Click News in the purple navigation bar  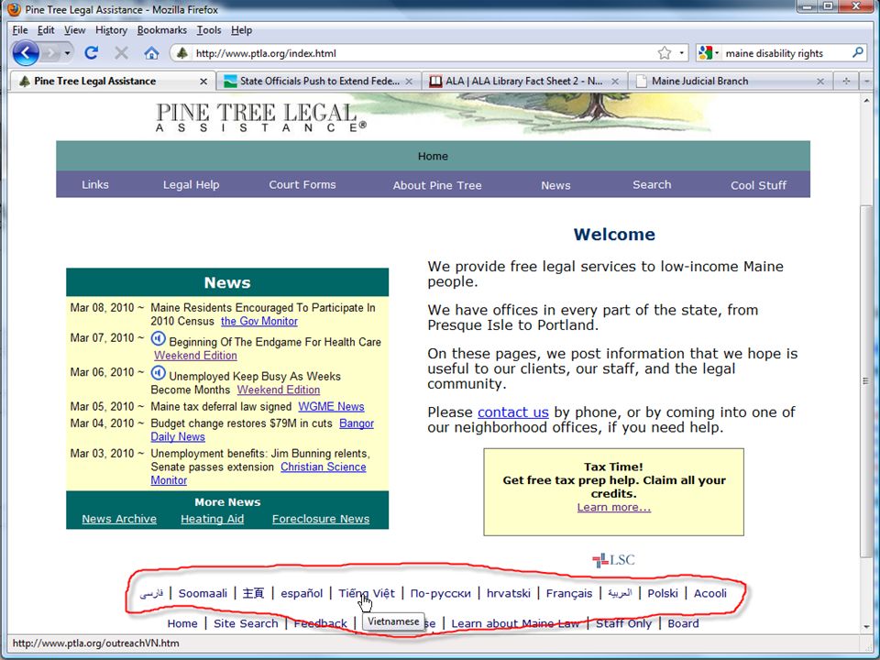click(555, 185)
